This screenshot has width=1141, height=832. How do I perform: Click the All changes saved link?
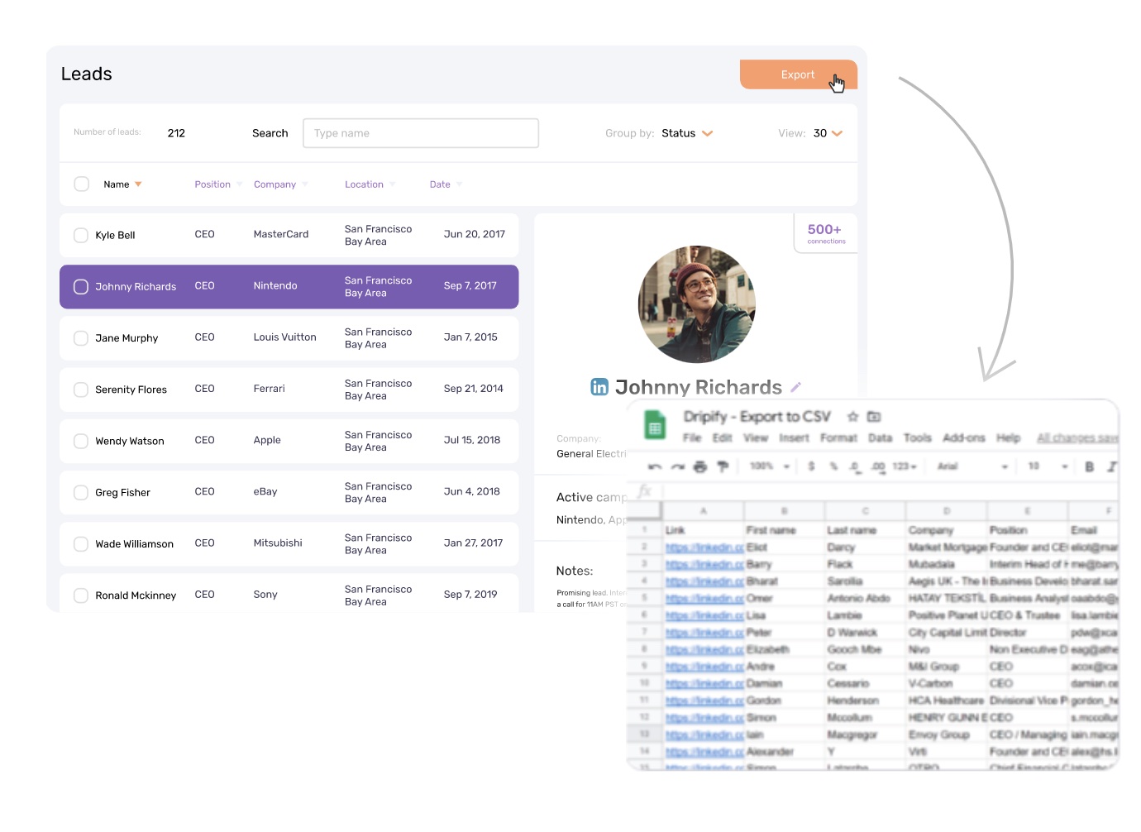(1077, 438)
